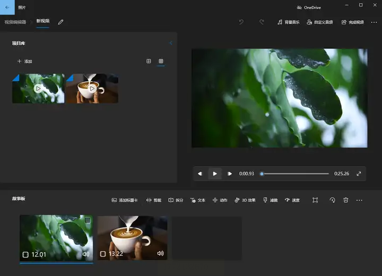Switch library to small grid view
Viewport: 382px width, 276px height.
click(161, 61)
